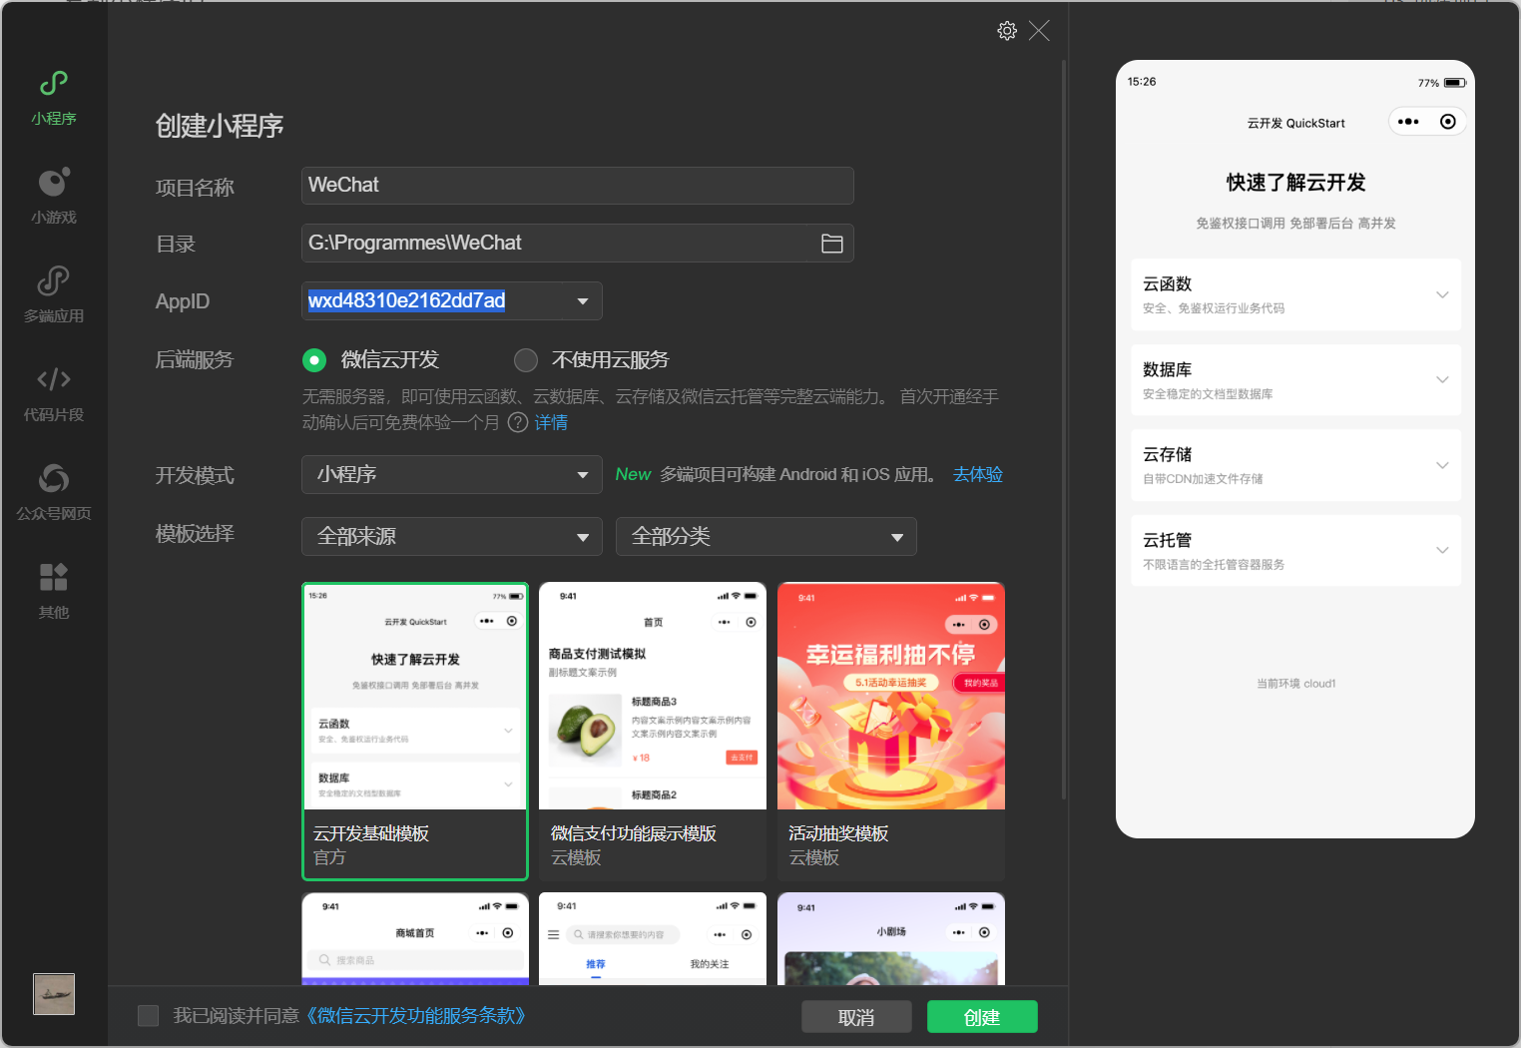Open the 开发模式 小程序 dropdown
Image resolution: width=1521 pixels, height=1048 pixels.
[x=452, y=475]
